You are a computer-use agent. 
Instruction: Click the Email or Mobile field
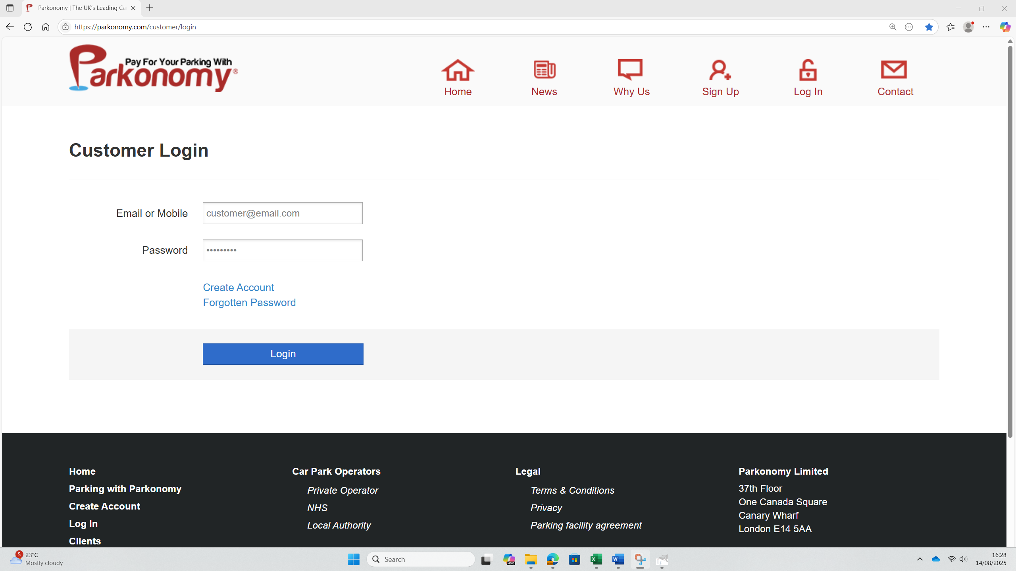(283, 213)
